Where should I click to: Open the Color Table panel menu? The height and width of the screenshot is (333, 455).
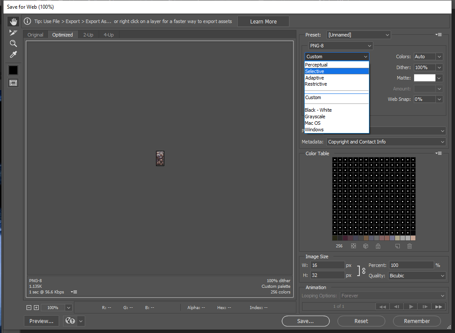pos(438,153)
